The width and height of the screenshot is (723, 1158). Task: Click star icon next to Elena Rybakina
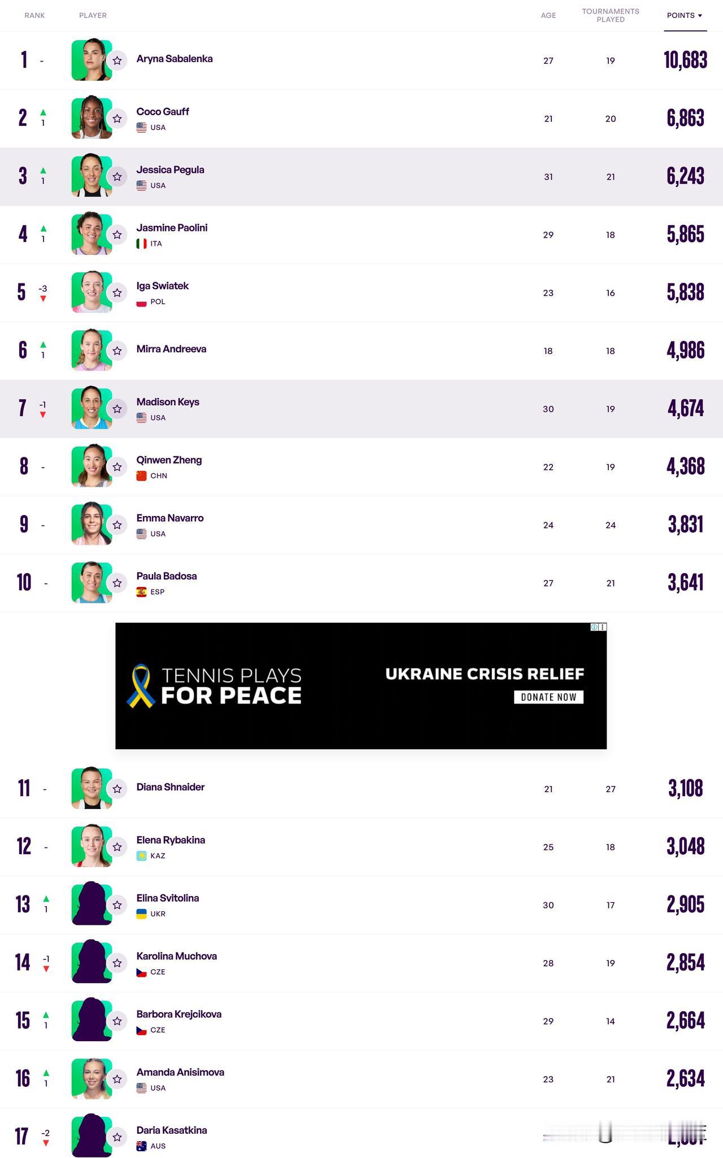tap(117, 847)
